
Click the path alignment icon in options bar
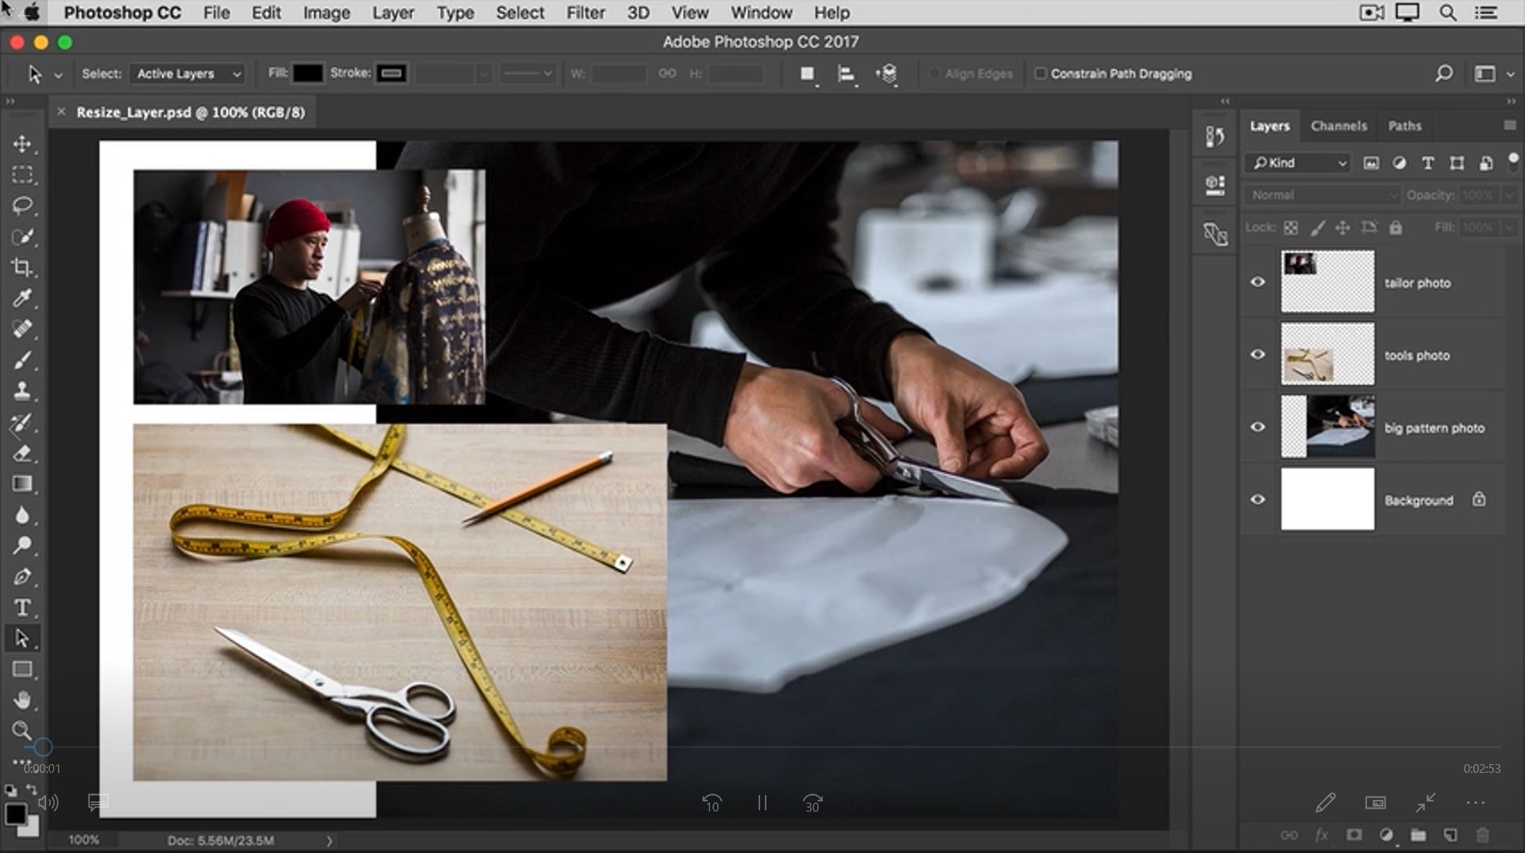[x=847, y=74]
